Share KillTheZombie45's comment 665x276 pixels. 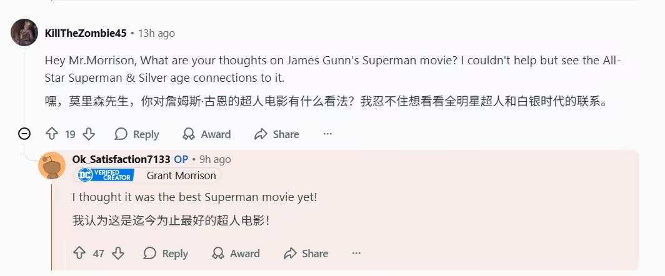[276, 134]
